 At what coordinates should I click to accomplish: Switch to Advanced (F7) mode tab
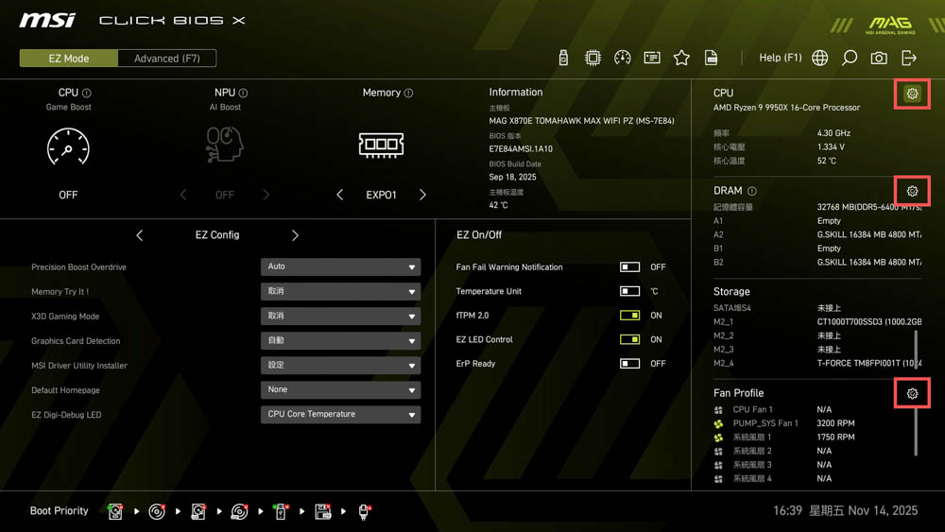coord(167,59)
